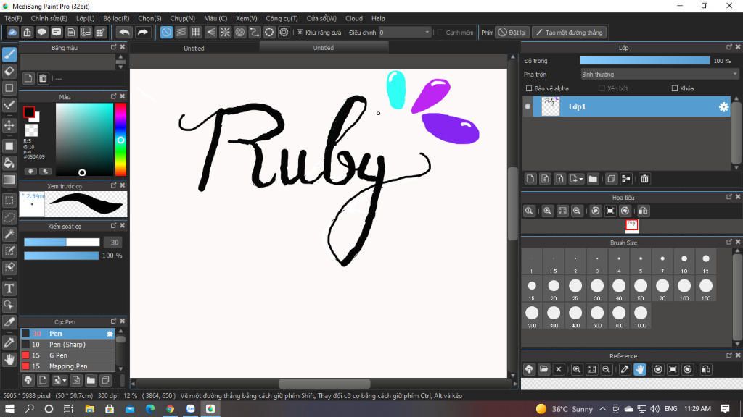This screenshot has height=417, width=743.
Task: Enable the circle snap guide
Action: pyautogui.click(x=239, y=32)
